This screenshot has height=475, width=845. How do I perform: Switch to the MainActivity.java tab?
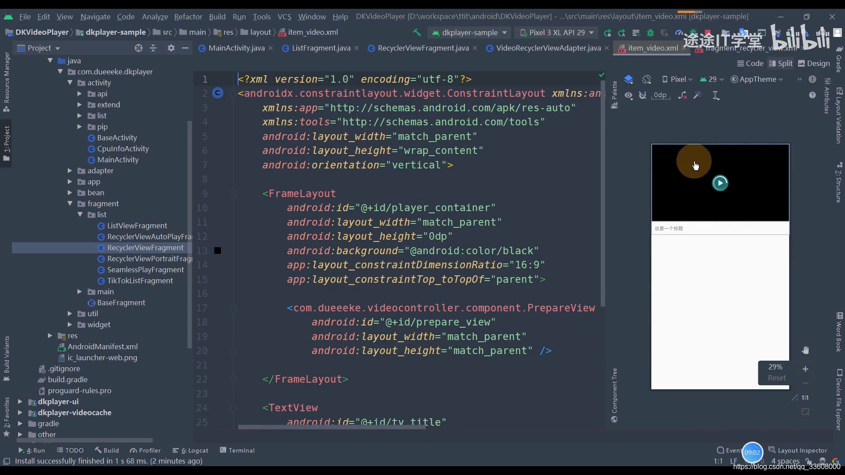(x=236, y=48)
